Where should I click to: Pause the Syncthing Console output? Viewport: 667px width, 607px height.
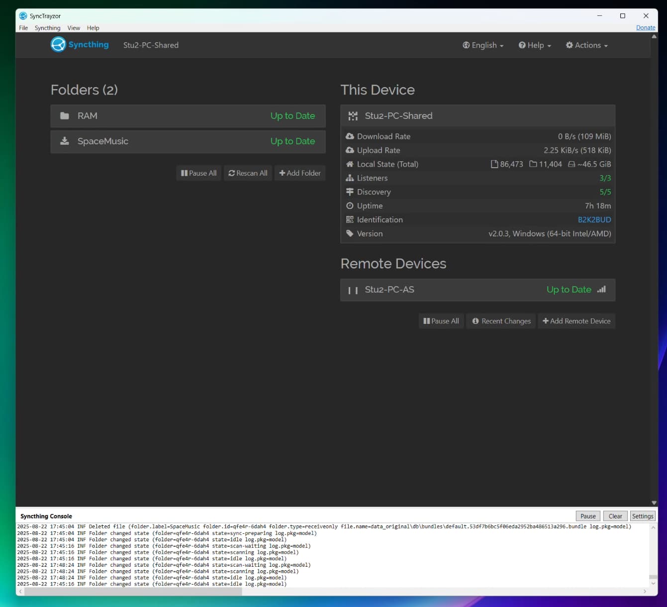point(588,516)
